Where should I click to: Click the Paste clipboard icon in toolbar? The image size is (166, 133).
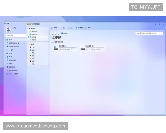click(x=68, y=28)
